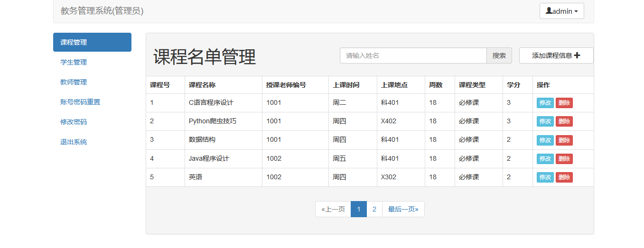Go to pagination page 2

click(x=374, y=209)
